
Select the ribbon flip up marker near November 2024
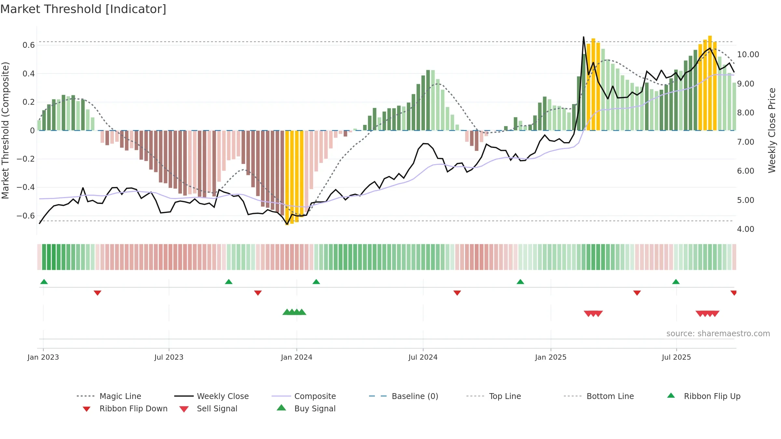520,282
